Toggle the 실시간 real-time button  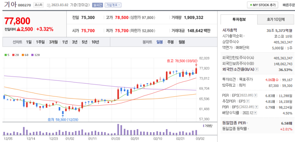[97, 5]
